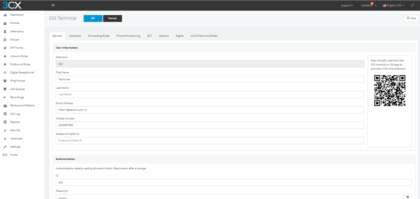Open the Click2Talk/Click2Meet tab
This screenshot has height=199, width=420.
tap(204, 36)
